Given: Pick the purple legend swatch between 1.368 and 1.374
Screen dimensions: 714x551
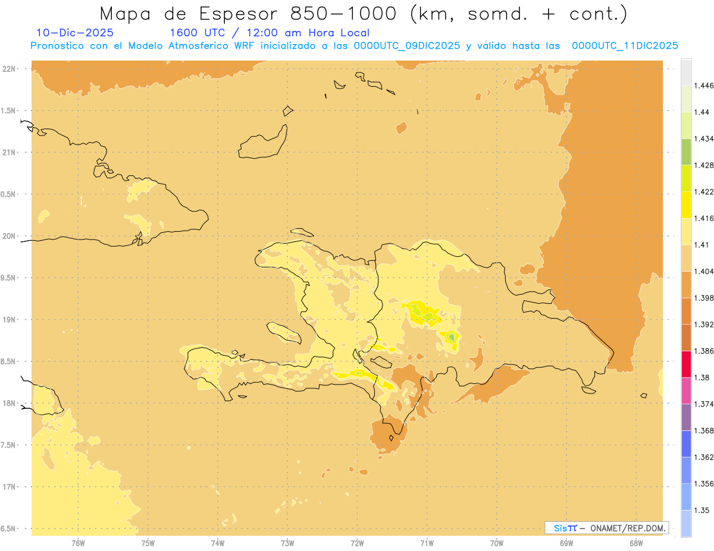Looking at the screenshot, I should coord(686,417).
